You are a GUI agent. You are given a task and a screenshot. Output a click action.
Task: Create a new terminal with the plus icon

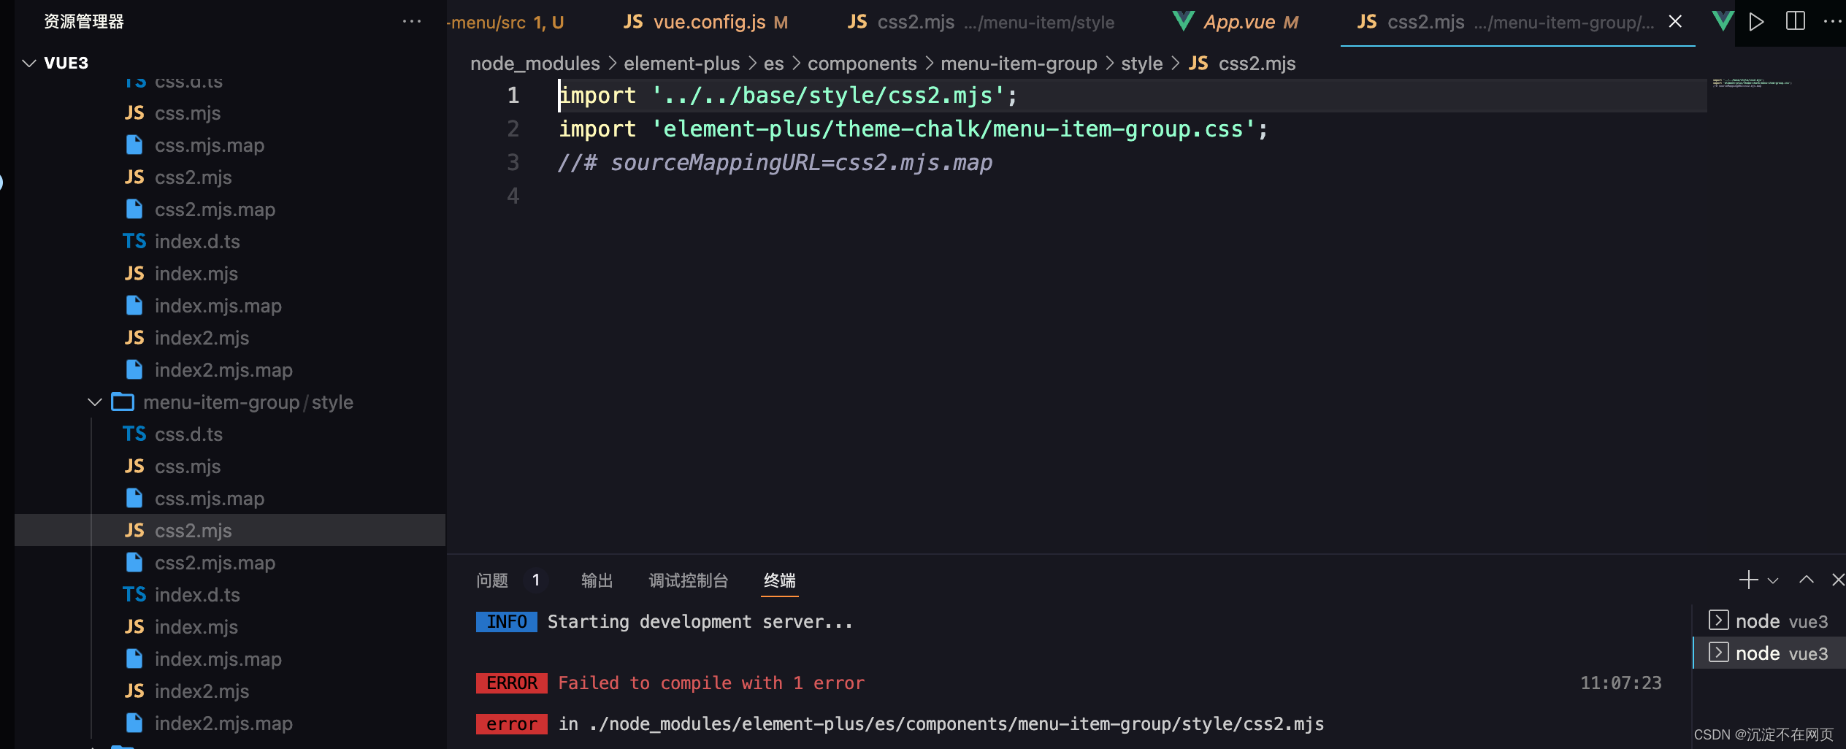point(1747,580)
